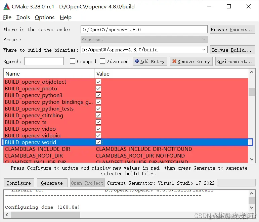Click the Remove Entry button

coord(191,61)
